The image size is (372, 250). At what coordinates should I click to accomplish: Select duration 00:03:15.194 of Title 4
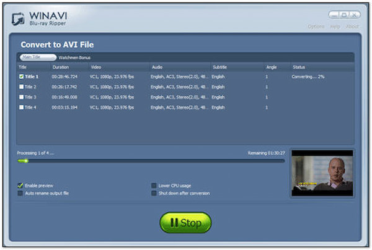pyautogui.click(x=64, y=107)
